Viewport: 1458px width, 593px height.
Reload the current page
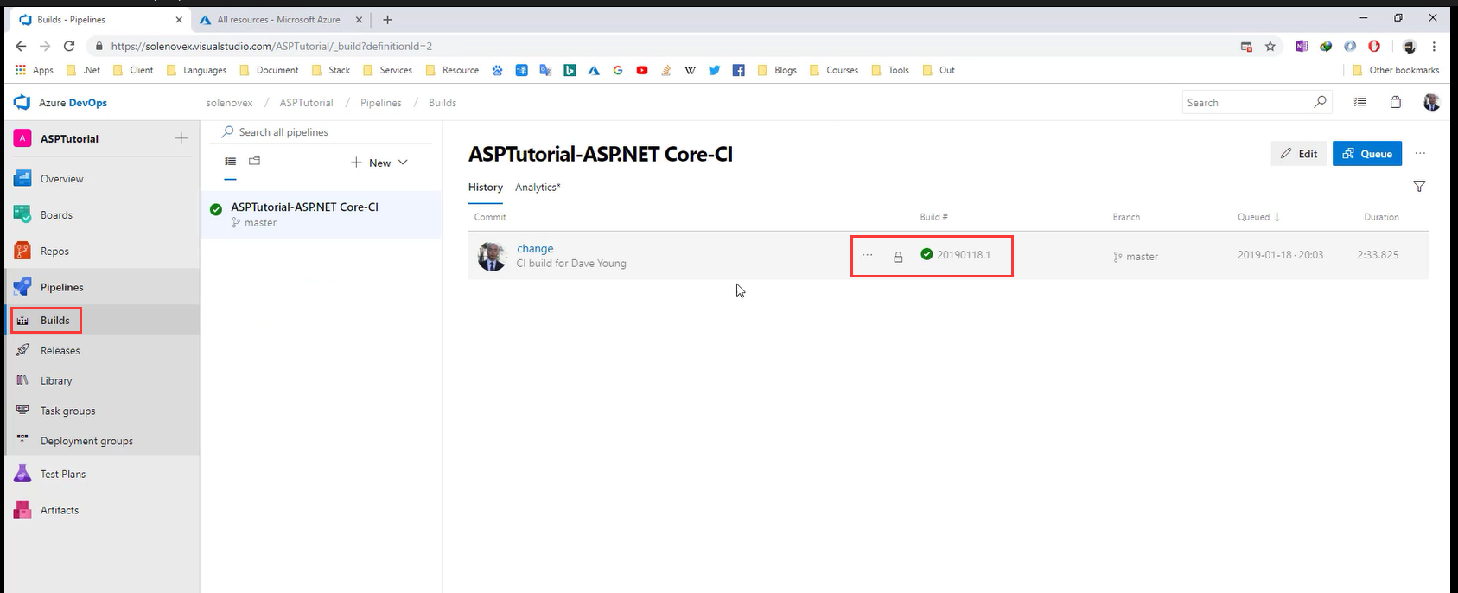69,46
